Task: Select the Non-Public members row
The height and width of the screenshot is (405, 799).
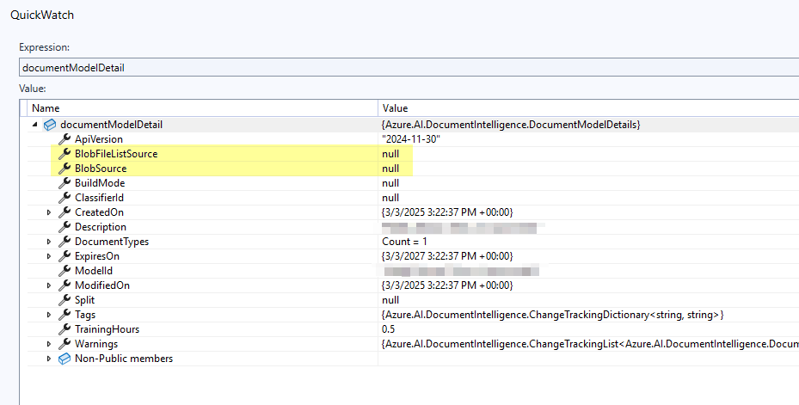Action: click(414, 359)
